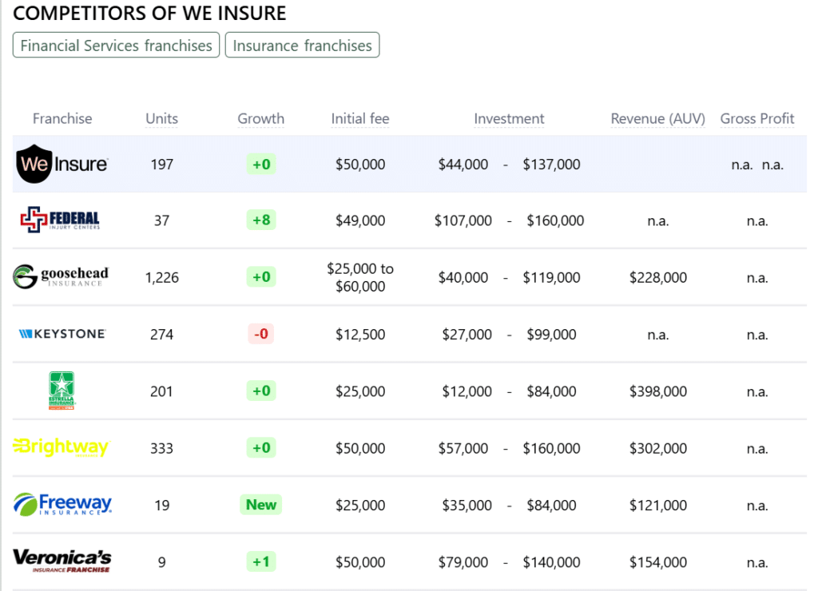This screenshot has height=591, width=818.
Task: Click the $140,000 investment maximum
Action: pos(551,561)
